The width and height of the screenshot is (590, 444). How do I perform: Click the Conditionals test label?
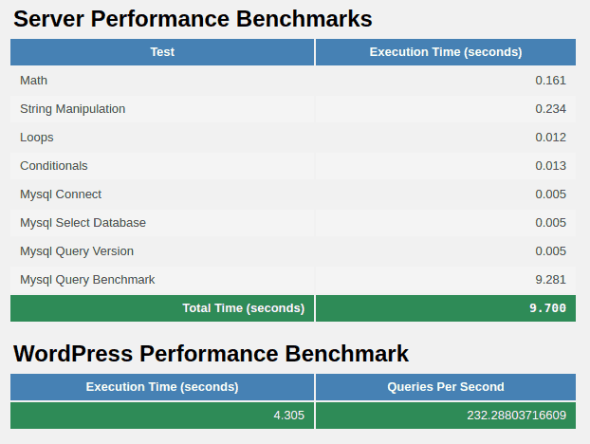54,166
